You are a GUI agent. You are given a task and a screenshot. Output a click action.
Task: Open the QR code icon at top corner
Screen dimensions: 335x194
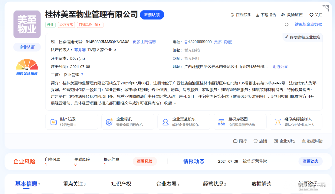click(x=326, y=8)
